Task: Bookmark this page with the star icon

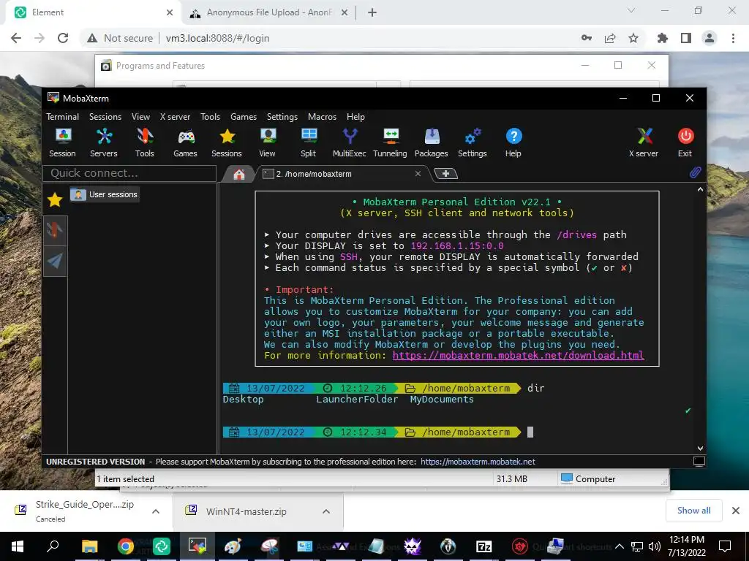Action: coord(633,38)
